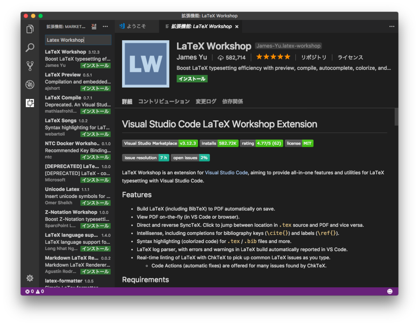This screenshot has height=325, width=419.
Task: Install Z-Notation Workshop extension
Action: pyautogui.click(x=95, y=226)
